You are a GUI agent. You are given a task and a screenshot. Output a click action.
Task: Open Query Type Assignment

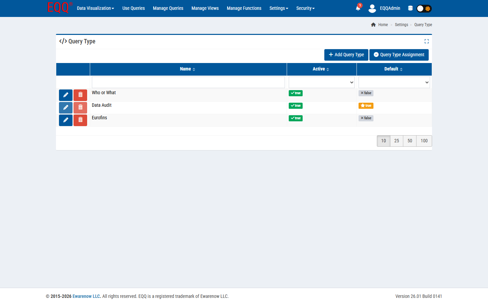tap(399, 55)
